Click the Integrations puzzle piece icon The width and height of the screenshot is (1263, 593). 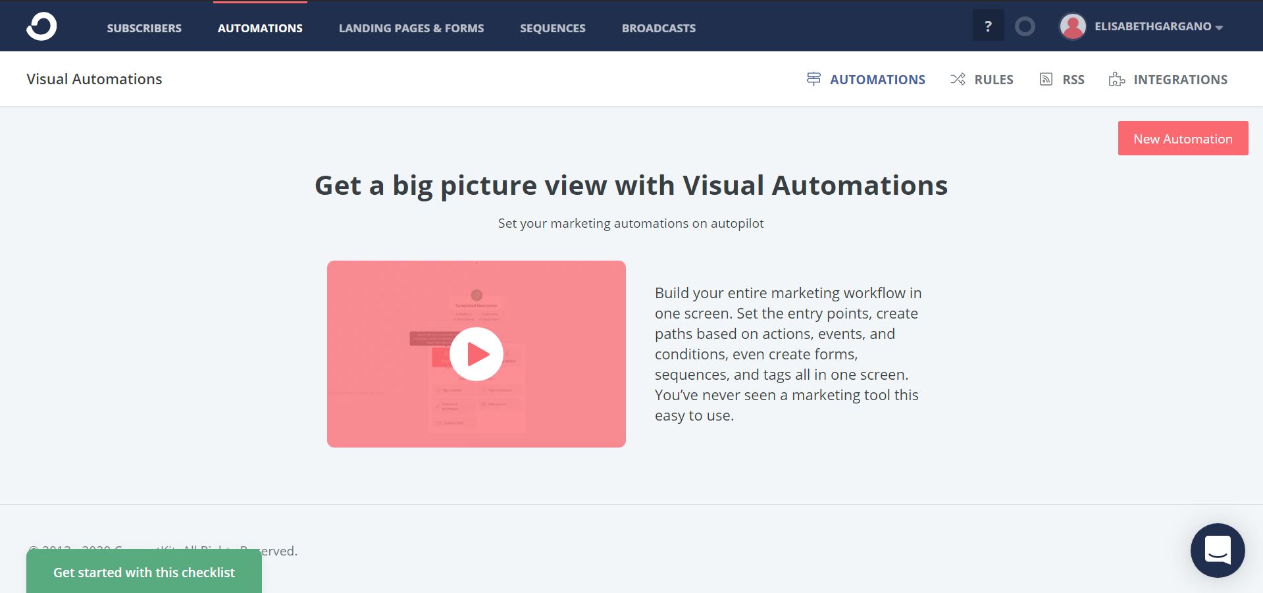coord(1117,79)
